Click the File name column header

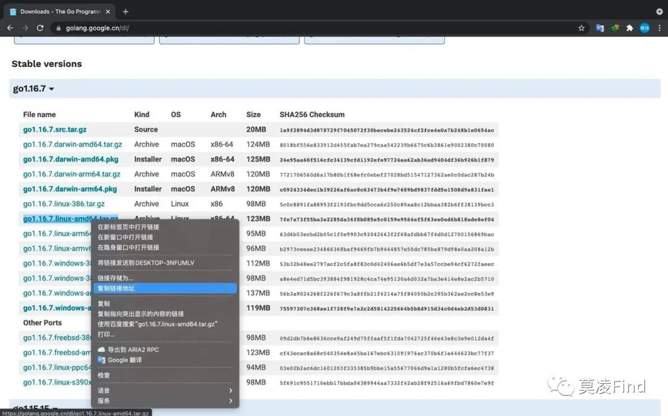tap(39, 115)
